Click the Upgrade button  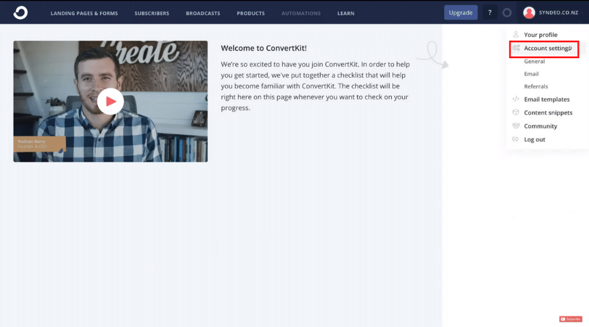461,13
